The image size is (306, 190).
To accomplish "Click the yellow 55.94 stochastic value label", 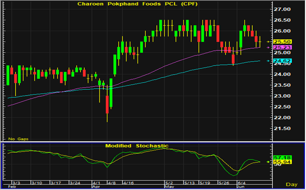I will click(x=282, y=162).
